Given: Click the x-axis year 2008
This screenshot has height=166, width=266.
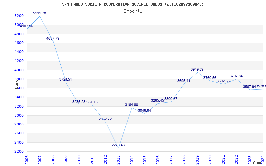Looking at the screenshot, I should 53,160.
